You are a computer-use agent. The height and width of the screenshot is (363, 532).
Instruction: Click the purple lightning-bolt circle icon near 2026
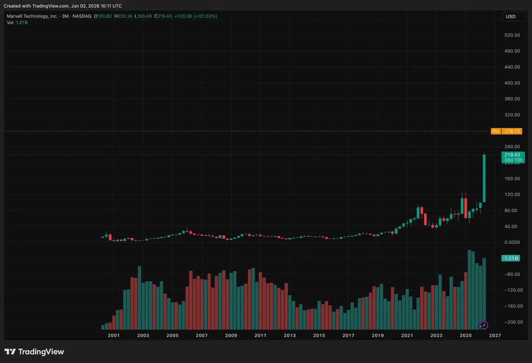(484, 325)
